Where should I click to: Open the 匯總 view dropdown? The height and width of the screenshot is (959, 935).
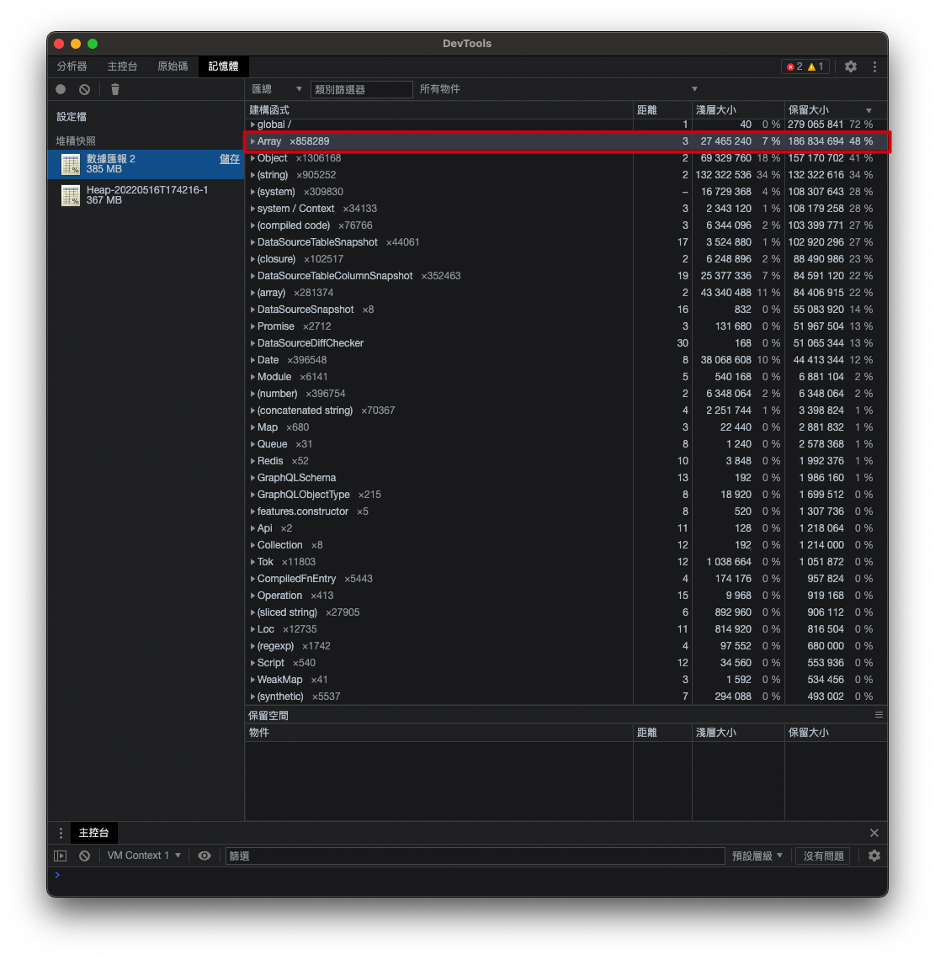pos(277,89)
